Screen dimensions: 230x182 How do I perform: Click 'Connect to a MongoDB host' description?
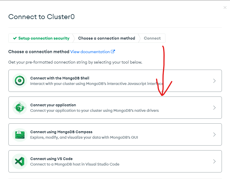pos(75,164)
